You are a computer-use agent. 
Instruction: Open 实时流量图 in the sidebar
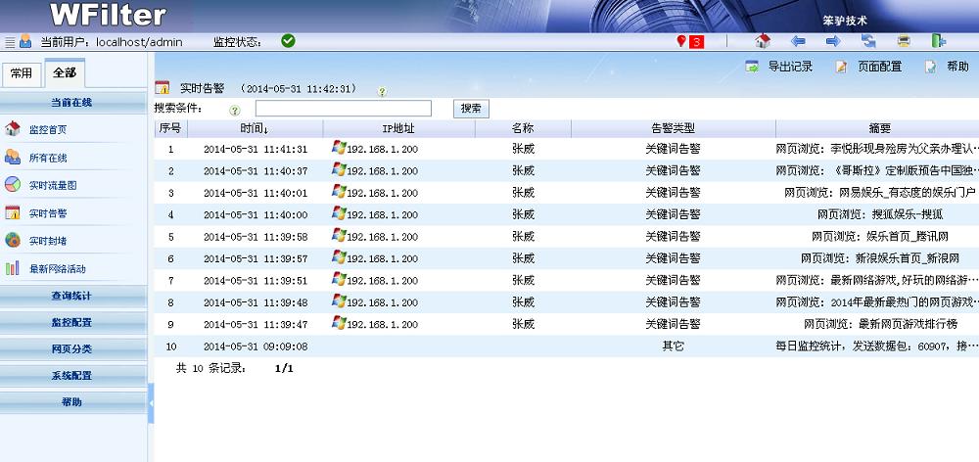[x=52, y=185]
